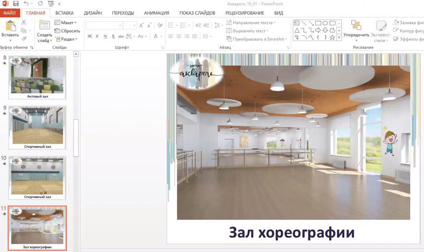Image resolution: width=424 pixels, height=252 pixels.
Task: Expand the Раздел section dropdown
Action: tap(66, 39)
